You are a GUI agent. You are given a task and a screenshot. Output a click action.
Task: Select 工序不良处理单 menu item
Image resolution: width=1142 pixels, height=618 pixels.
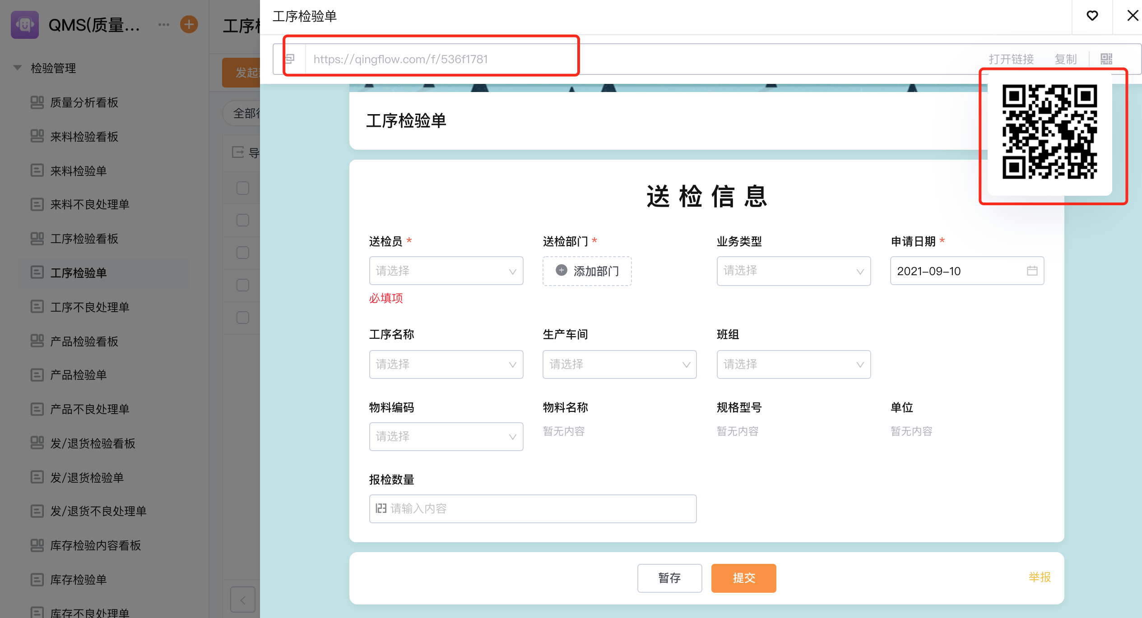[x=90, y=307]
